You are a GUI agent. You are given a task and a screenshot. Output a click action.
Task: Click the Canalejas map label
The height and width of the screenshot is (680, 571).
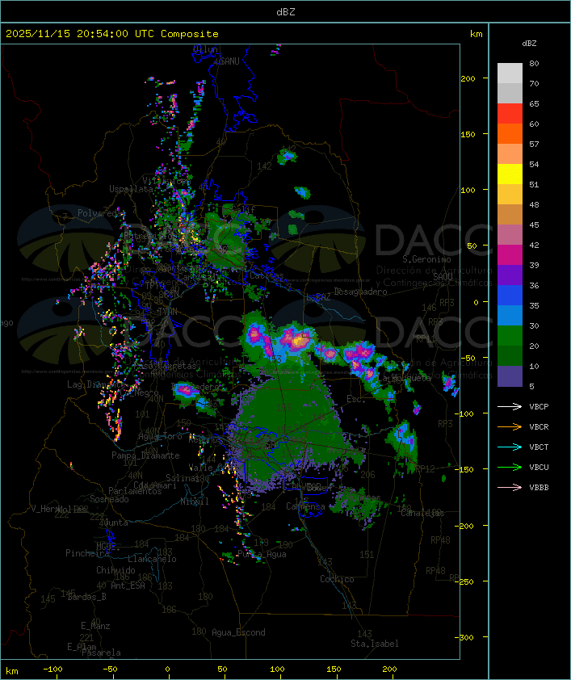pyautogui.click(x=422, y=513)
